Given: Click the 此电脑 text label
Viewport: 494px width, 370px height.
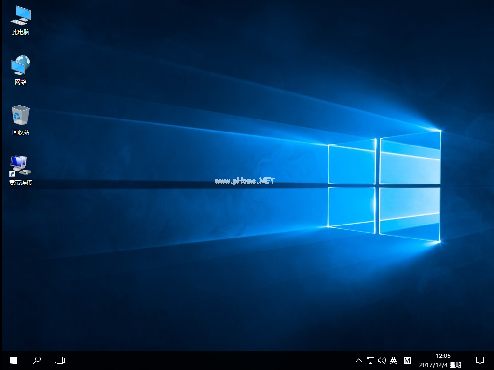Looking at the screenshot, I should 21,32.
